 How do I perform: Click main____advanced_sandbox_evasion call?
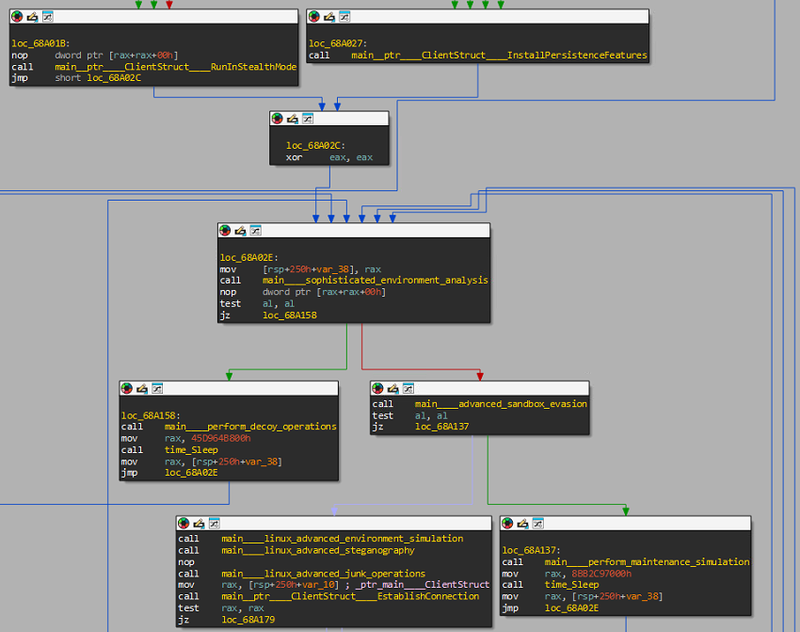pos(501,404)
